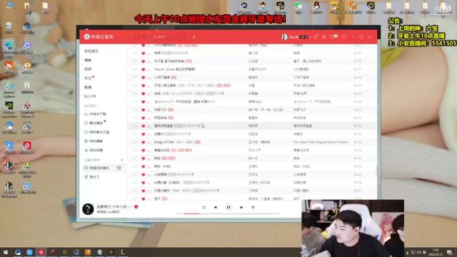Download the song 失眠飞行
Viewport: 457px width, 257px height.
149,110
